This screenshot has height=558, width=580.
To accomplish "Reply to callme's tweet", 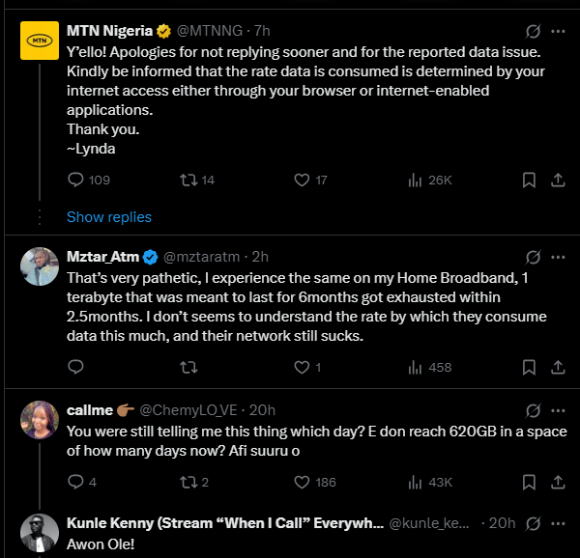I will (x=75, y=482).
